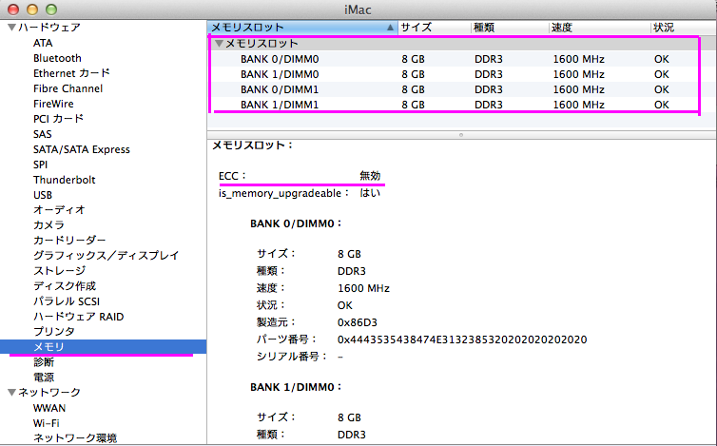Collapse the ハードウェア section triangle
Viewport: 717px width, 446px height.
pos(10,28)
